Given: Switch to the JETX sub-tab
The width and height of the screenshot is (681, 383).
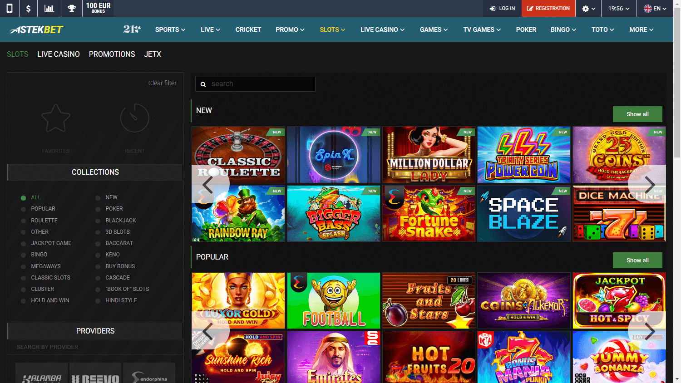Looking at the screenshot, I should coord(153,54).
